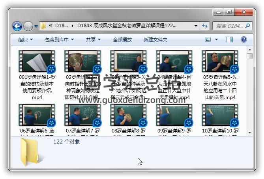This screenshot has height=179, width=264.
Task: Open the 包含到库中 menu
Action: click(59, 40)
